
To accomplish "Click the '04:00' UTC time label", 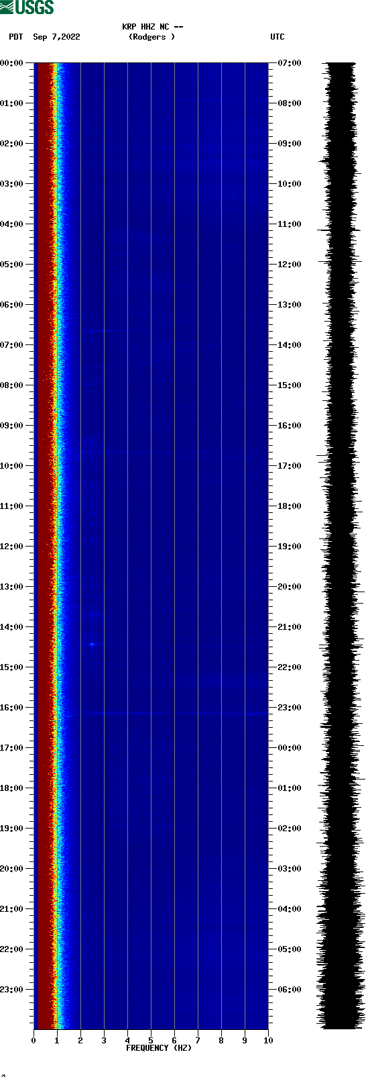I will click(x=290, y=909).
